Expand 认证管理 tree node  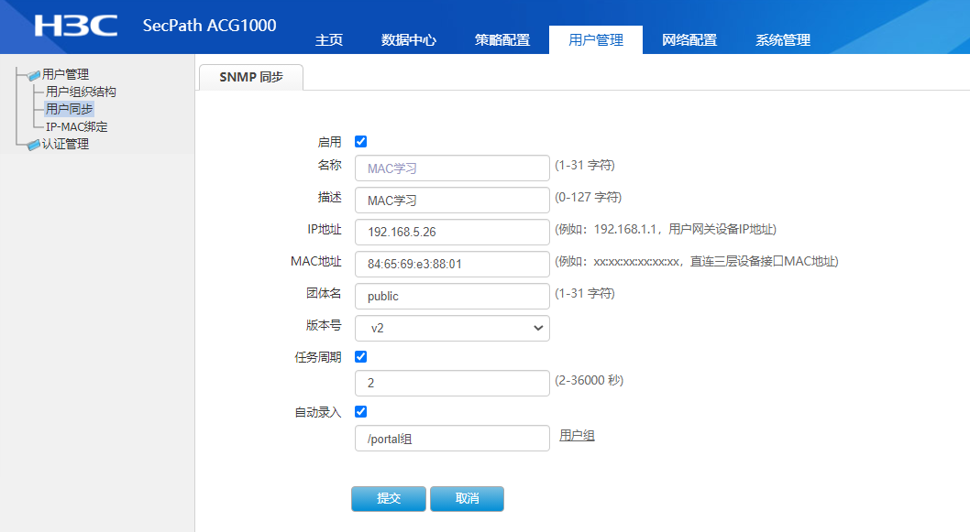point(65,144)
